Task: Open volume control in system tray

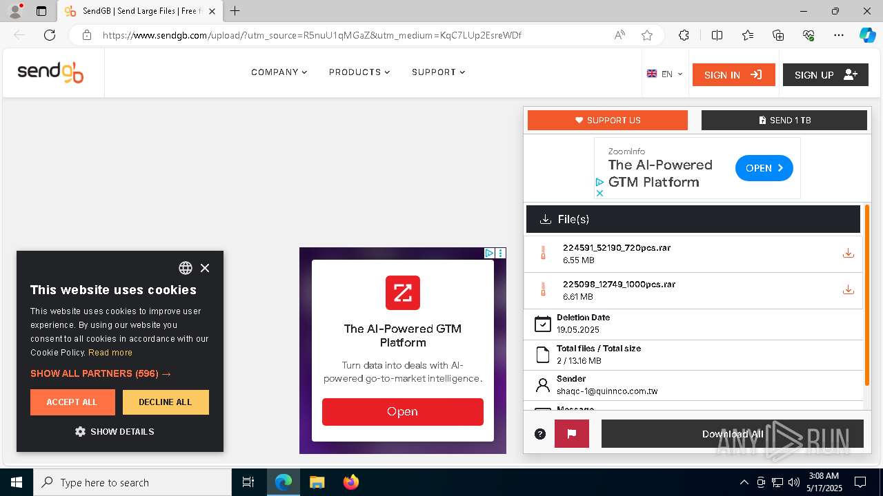Action: (x=794, y=482)
